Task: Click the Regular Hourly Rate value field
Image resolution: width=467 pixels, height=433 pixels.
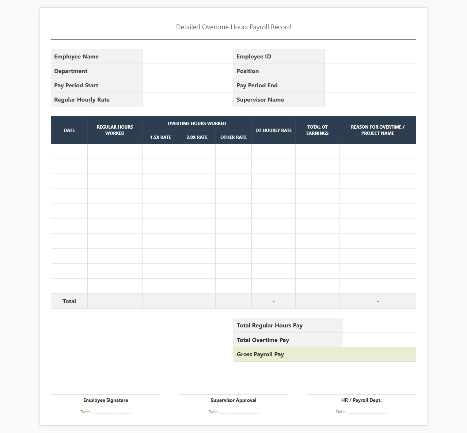Action: (188, 99)
